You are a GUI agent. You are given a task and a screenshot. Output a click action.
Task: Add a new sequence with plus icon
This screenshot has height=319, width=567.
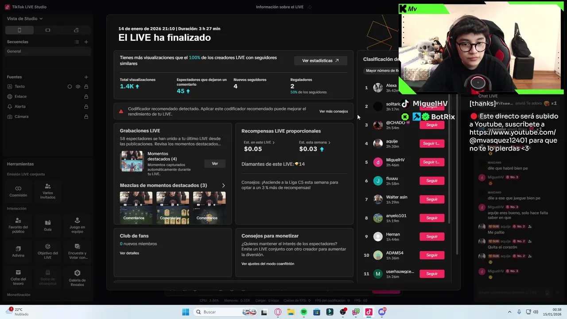coord(86,42)
